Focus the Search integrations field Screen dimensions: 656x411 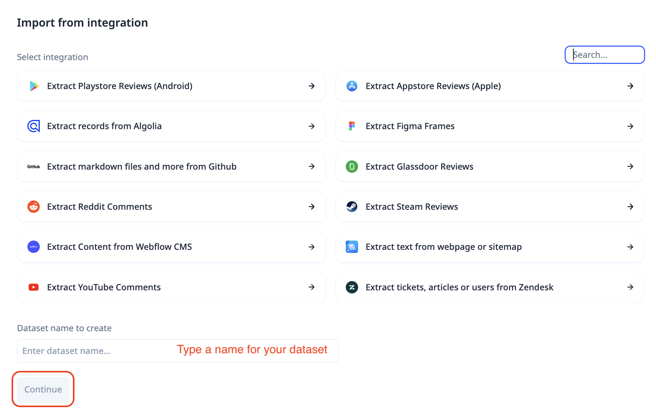pyautogui.click(x=605, y=55)
